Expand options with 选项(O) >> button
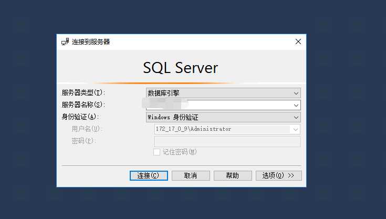 (278, 175)
